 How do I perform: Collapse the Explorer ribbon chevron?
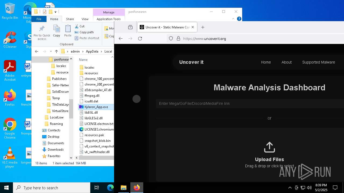(x=233, y=19)
